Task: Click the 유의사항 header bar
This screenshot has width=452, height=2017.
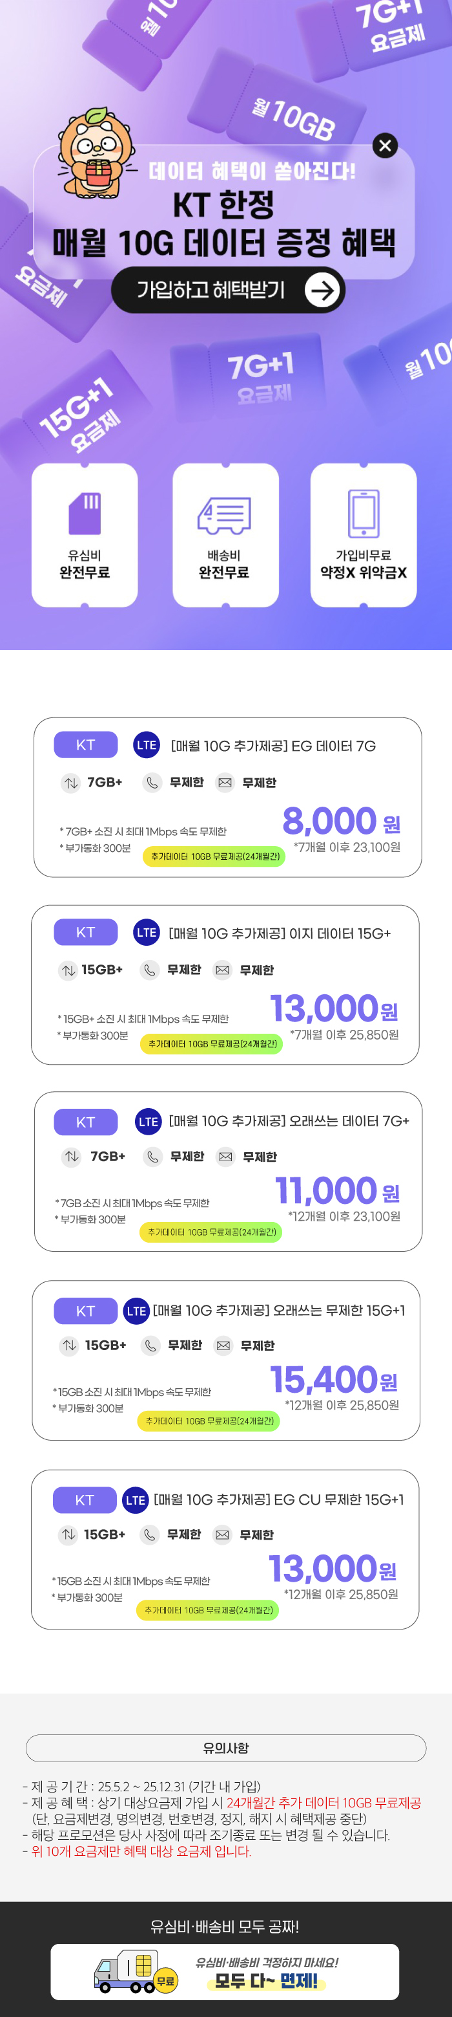Action: point(226,1747)
